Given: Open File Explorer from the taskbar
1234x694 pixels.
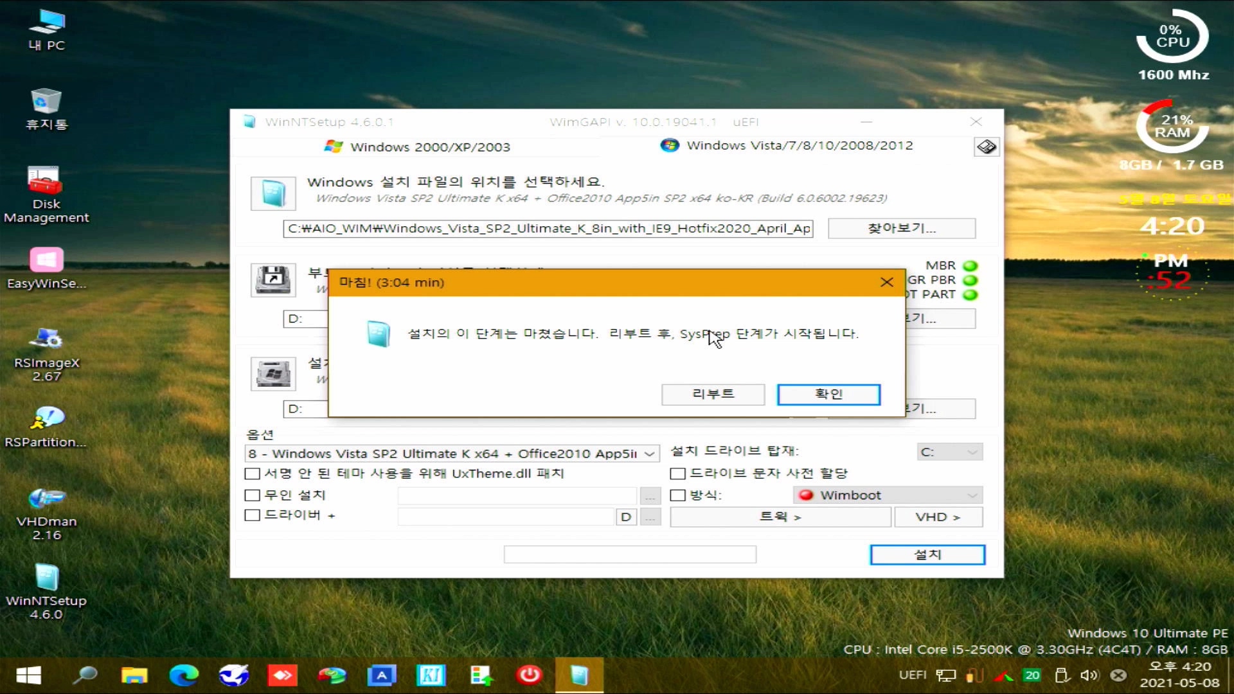Looking at the screenshot, I should tap(134, 675).
